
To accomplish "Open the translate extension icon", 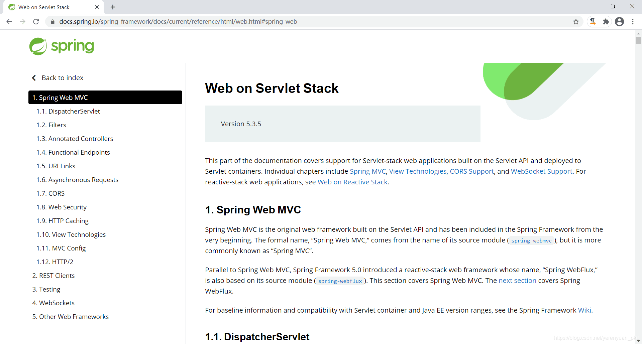I will pyautogui.click(x=593, y=21).
